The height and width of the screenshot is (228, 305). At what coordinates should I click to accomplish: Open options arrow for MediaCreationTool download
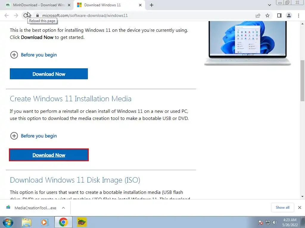click(63, 208)
